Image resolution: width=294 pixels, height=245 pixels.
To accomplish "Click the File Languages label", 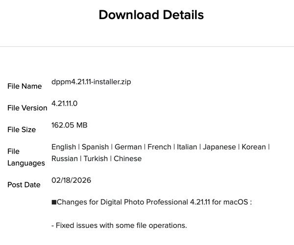I will [26, 157].
